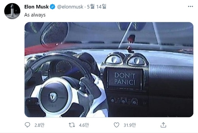Click the DON'T PANIC screen in the photo
This screenshot has width=198, height=133.
125,79
